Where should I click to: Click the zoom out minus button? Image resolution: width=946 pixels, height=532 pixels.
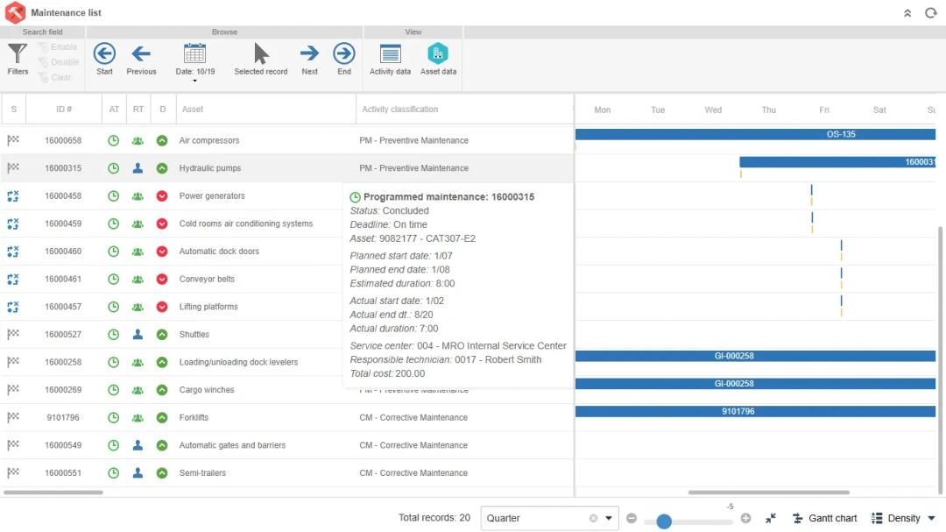pos(632,518)
